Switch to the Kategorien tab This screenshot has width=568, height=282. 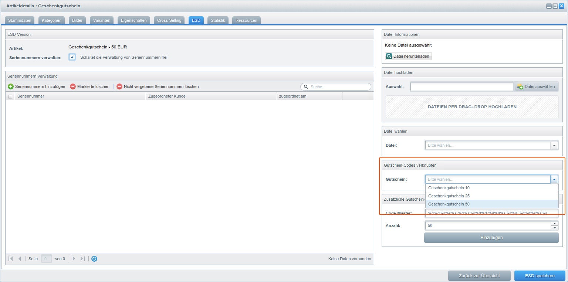(x=52, y=20)
